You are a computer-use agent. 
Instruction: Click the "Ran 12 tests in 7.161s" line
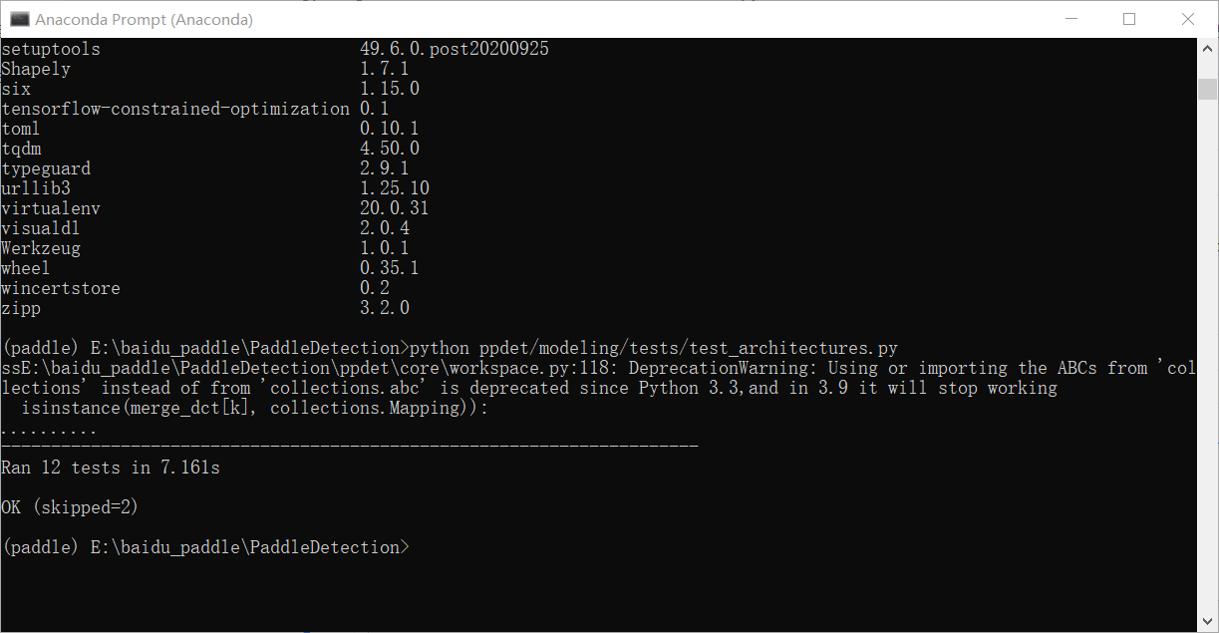click(x=111, y=468)
